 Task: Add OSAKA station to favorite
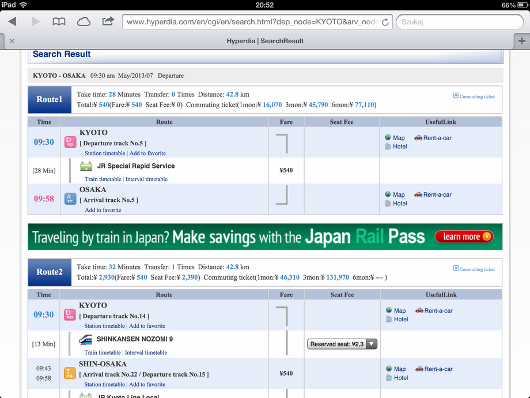[103, 210]
